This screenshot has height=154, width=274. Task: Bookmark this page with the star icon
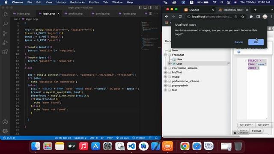pos(243,17)
